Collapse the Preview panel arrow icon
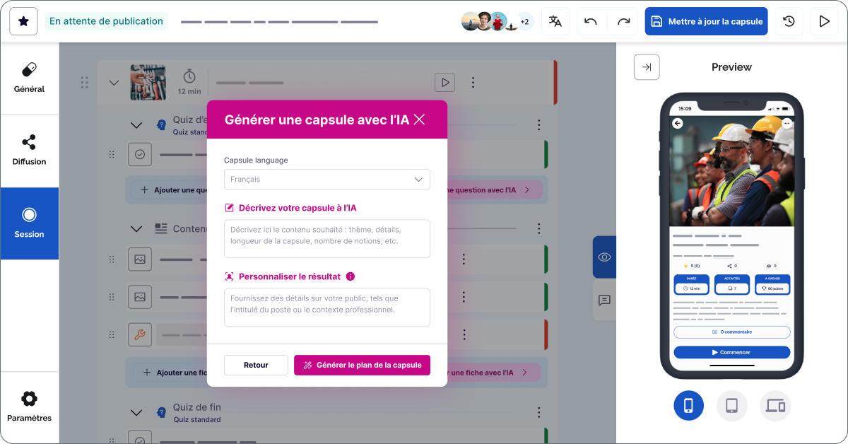Image resolution: width=848 pixels, height=444 pixels. click(647, 67)
